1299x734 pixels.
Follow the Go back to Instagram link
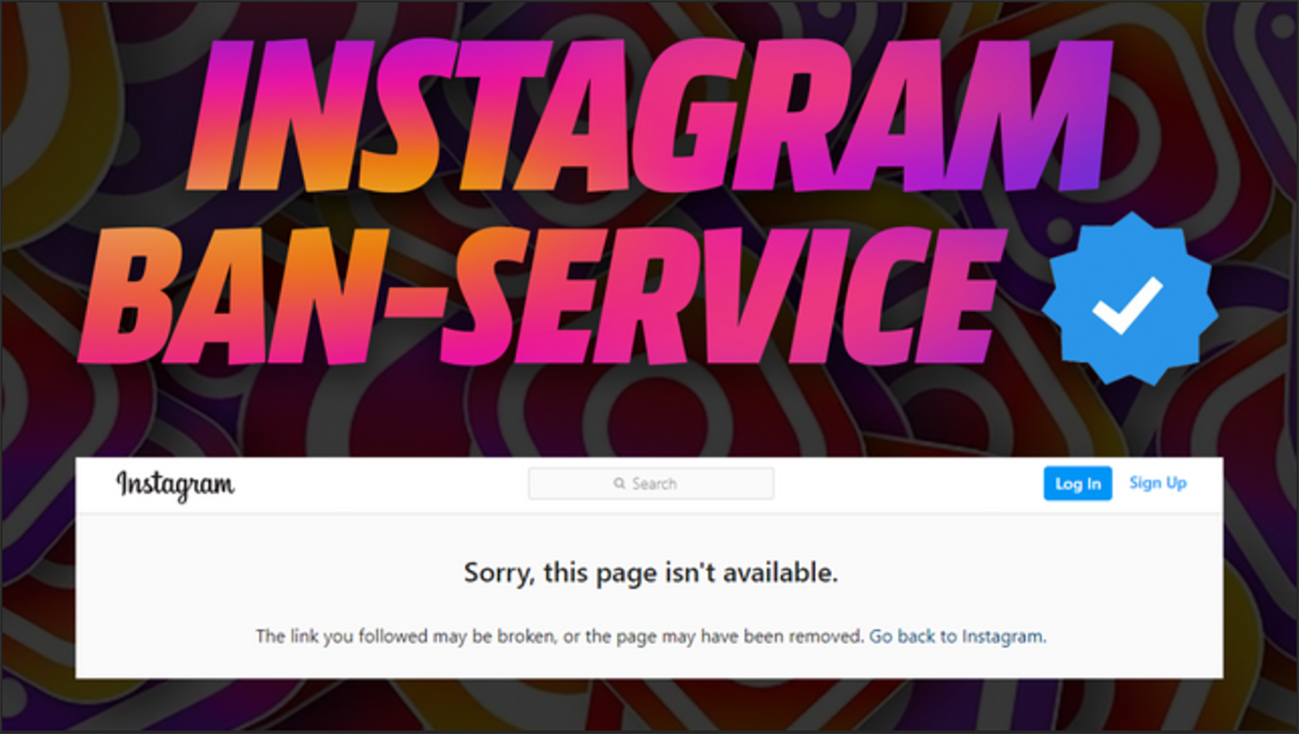click(x=958, y=636)
